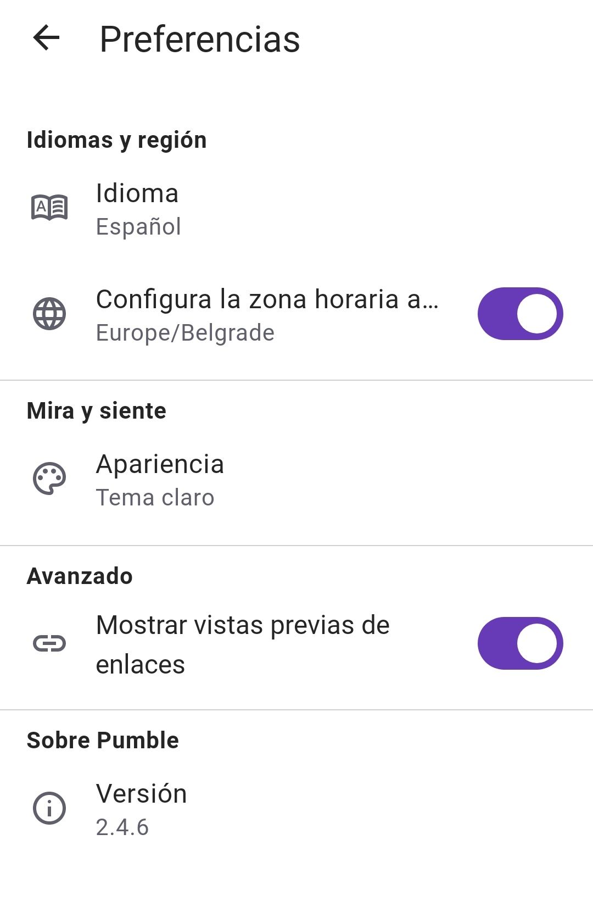Tap the globe time zone icon
The image size is (593, 901).
(49, 314)
